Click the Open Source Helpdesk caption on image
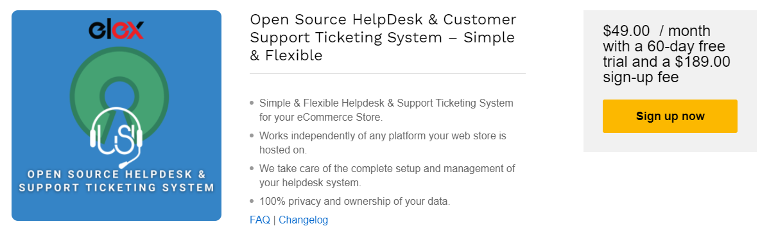The image size is (769, 235). click(x=116, y=175)
